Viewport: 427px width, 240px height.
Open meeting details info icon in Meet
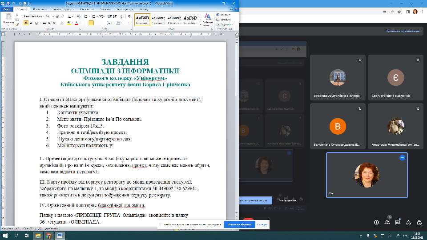tap(376, 222)
